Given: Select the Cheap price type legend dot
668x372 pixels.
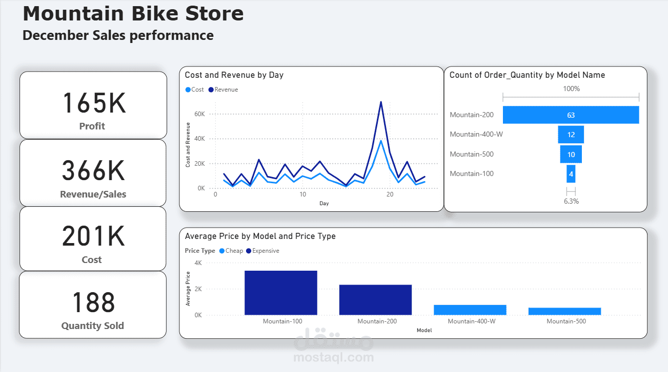Looking at the screenshot, I should [x=222, y=251].
